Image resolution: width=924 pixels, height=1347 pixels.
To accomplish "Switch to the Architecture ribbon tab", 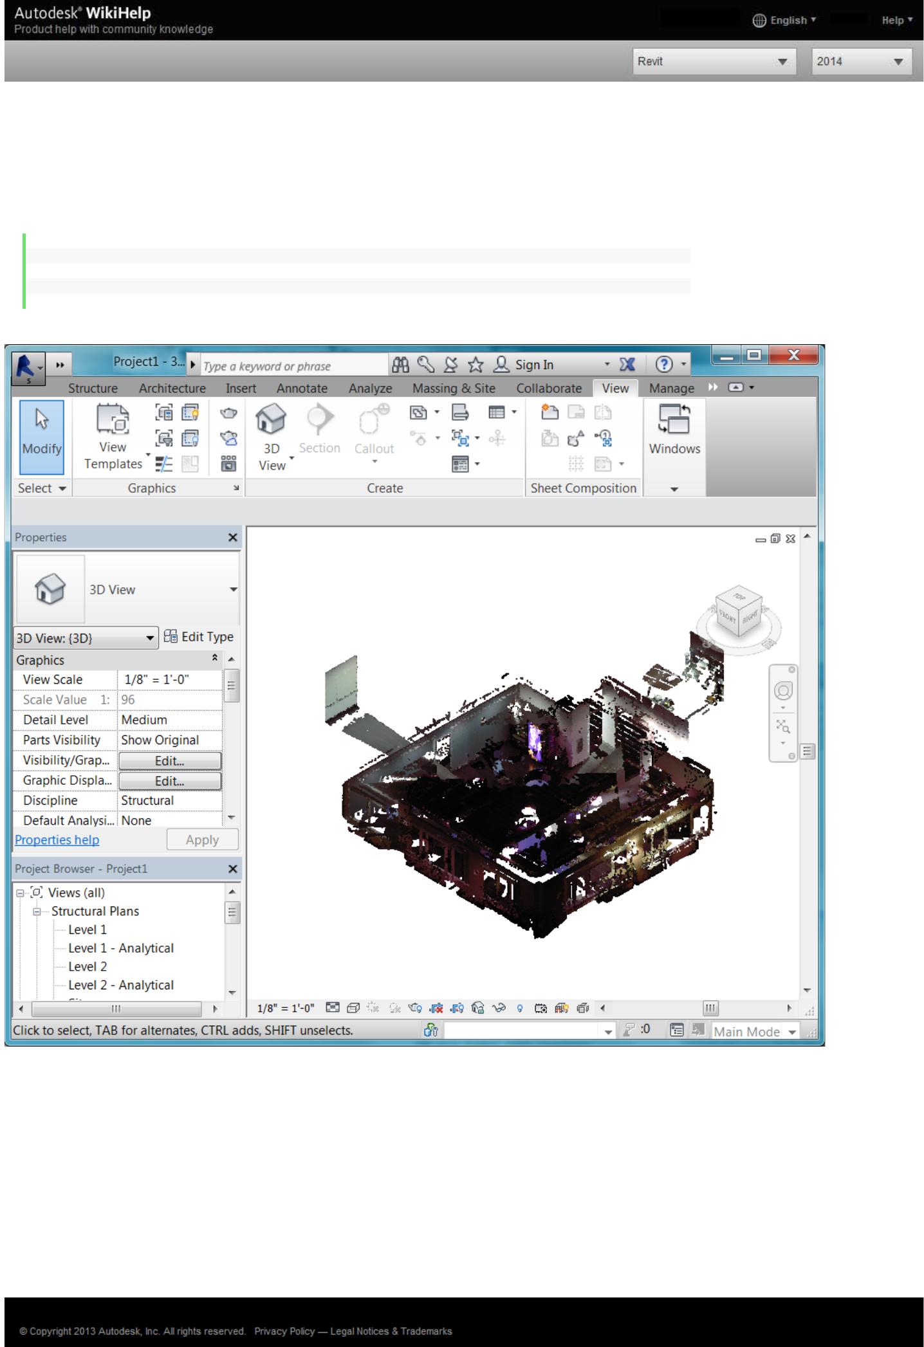I will [172, 389].
